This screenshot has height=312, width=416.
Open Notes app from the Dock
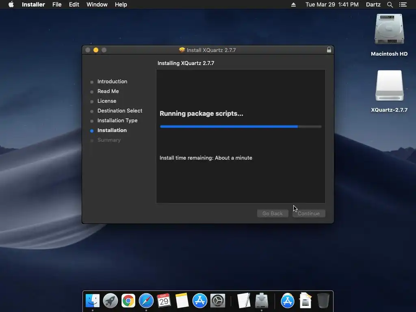pos(182,301)
